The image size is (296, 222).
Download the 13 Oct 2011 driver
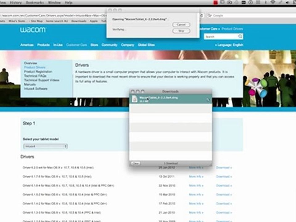(224, 176)
